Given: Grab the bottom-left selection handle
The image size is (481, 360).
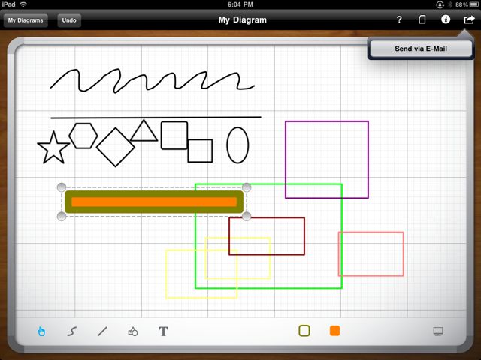Looking at the screenshot, I should (62, 217).
